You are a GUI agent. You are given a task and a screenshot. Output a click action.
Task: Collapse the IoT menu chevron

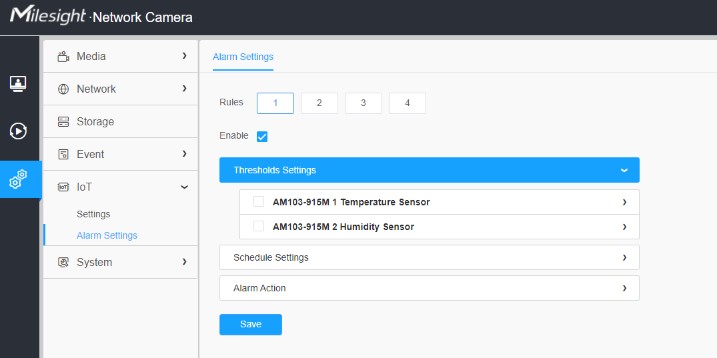coord(184,187)
